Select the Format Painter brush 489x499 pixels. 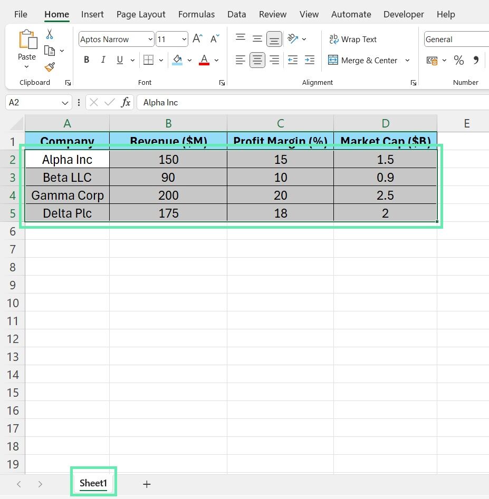50,67
